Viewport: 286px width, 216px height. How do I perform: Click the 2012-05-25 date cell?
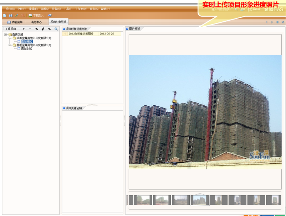coord(110,34)
